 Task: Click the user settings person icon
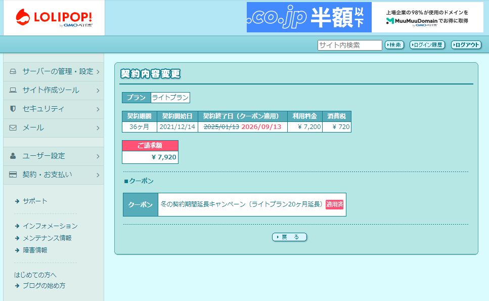pos(13,156)
